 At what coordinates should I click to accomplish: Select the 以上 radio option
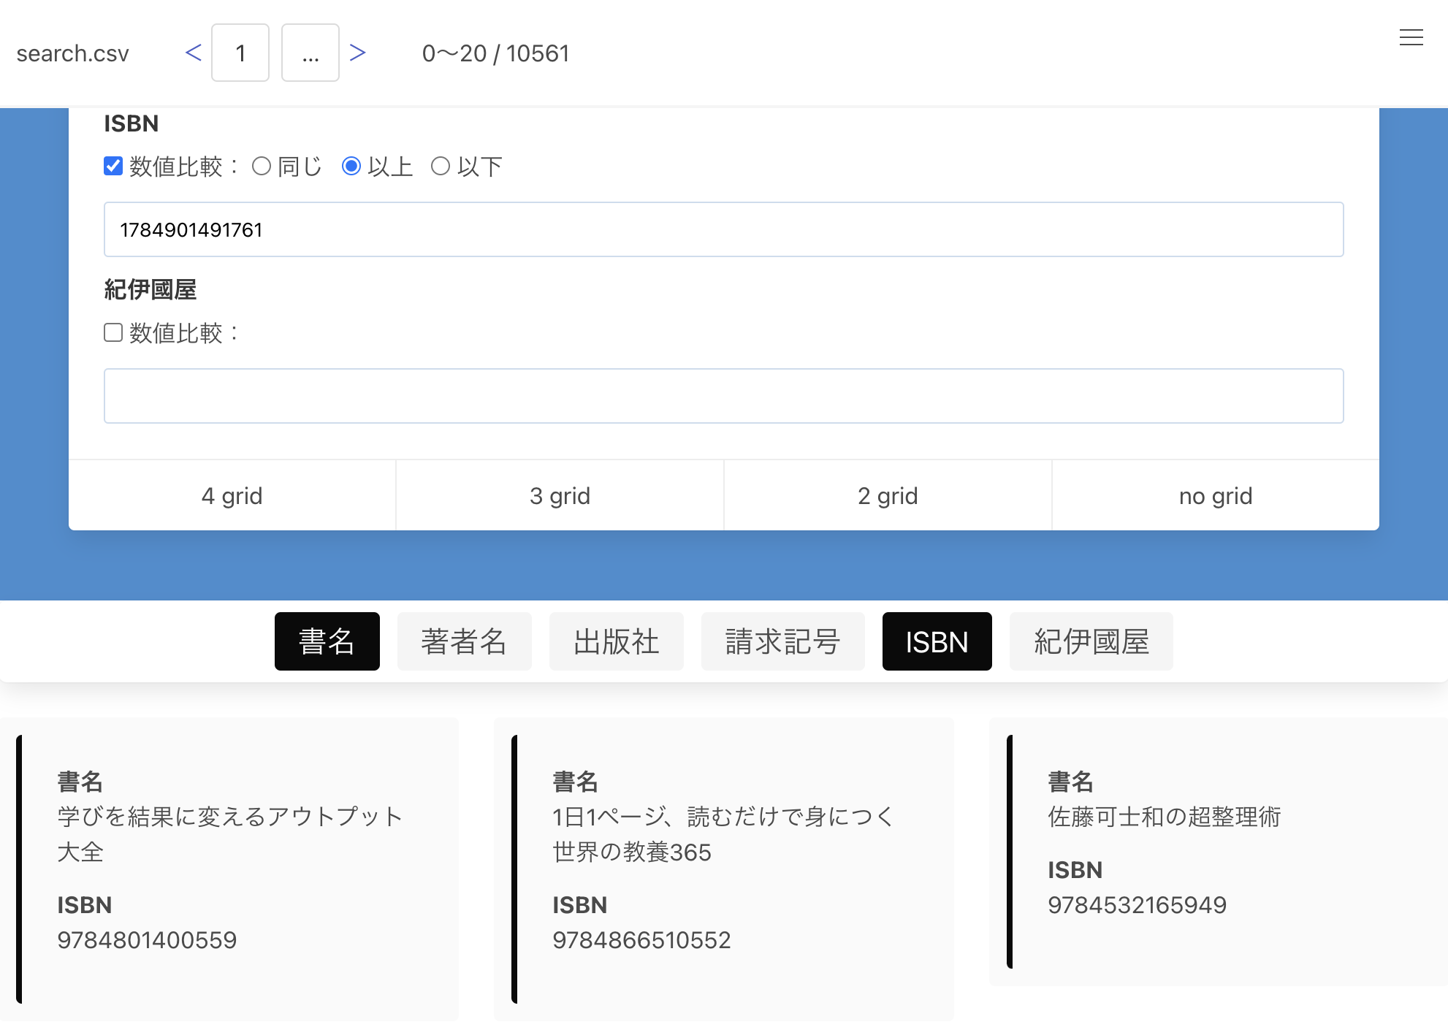coord(351,166)
